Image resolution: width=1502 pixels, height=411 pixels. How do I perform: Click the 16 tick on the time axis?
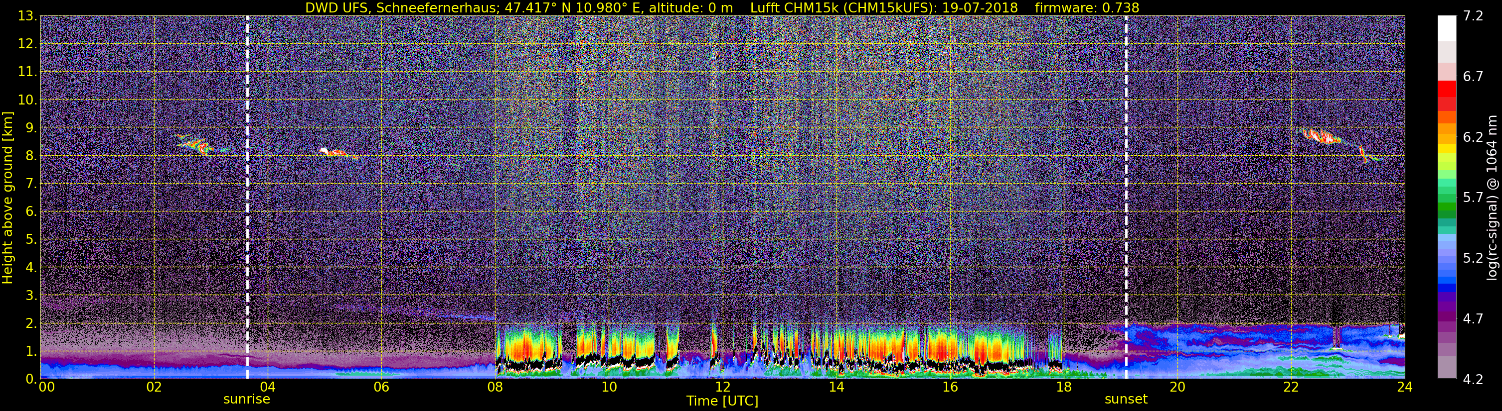pos(950,387)
